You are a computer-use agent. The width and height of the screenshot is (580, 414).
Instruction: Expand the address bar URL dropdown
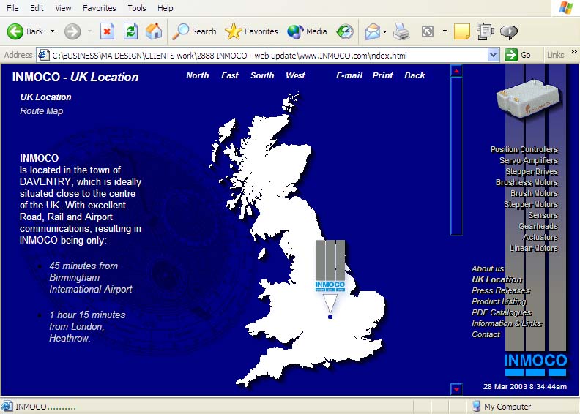493,55
